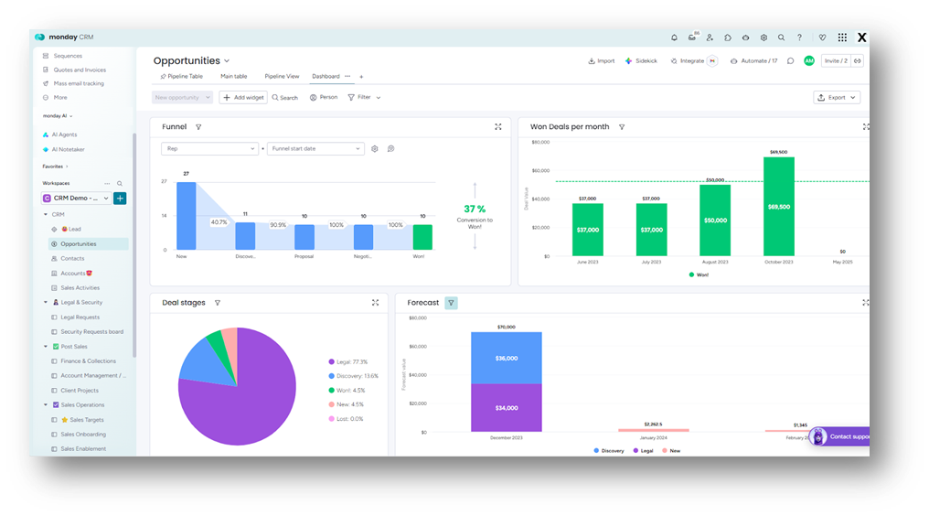Toggle the highlighted Forecast filter icon
The image size is (929, 516).
click(451, 303)
